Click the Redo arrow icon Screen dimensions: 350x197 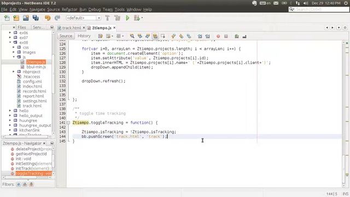pyautogui.click(x=57, y=18)
